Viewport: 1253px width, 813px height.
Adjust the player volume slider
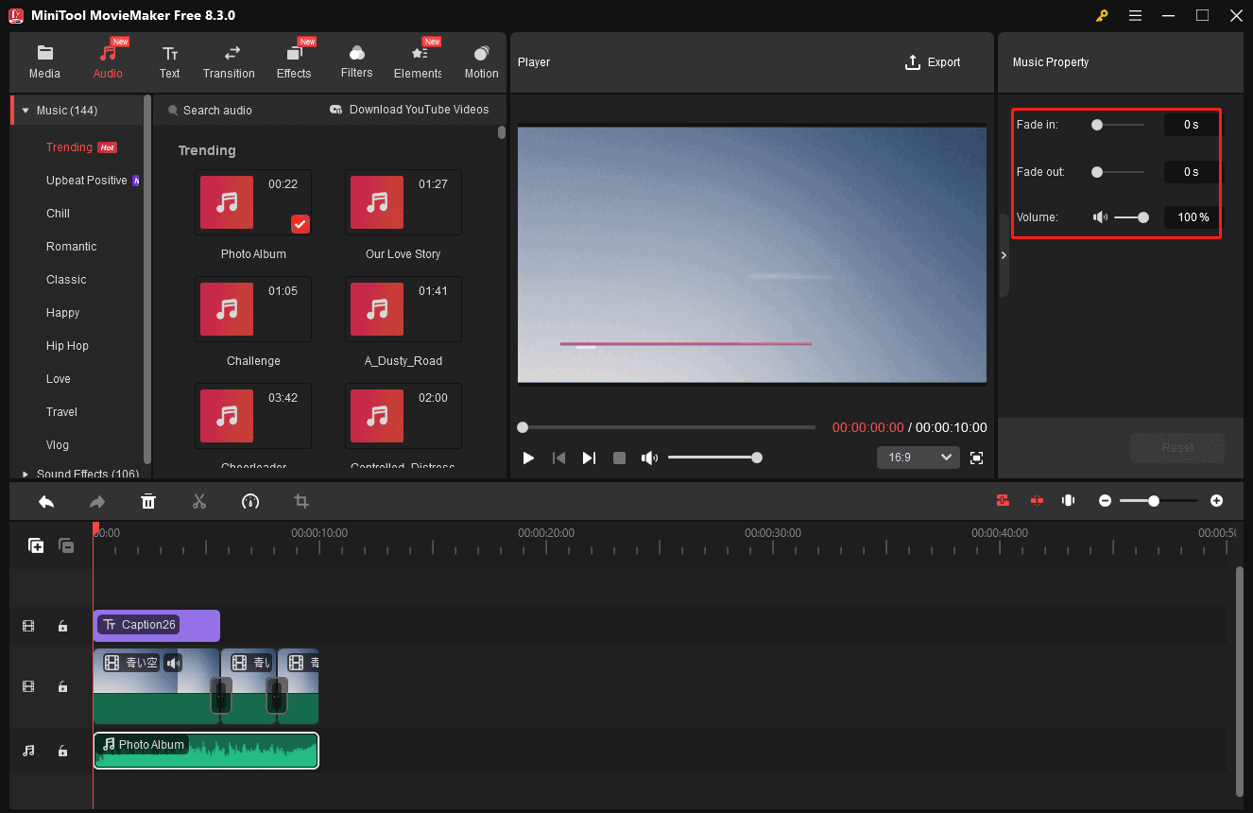[x=715, y=458]
